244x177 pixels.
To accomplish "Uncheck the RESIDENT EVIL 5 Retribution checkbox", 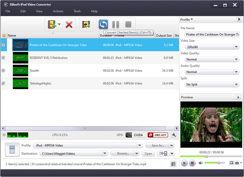I will [x=3, y=58].
